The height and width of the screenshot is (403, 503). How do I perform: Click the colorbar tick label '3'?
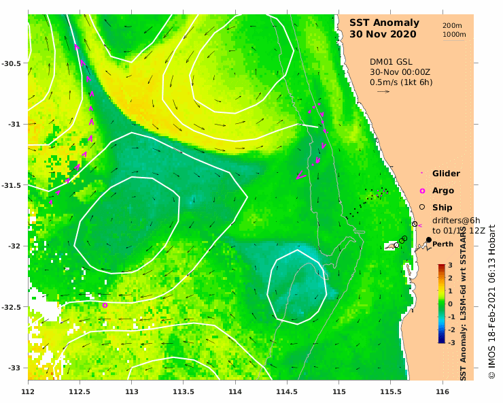pos(450,265)
